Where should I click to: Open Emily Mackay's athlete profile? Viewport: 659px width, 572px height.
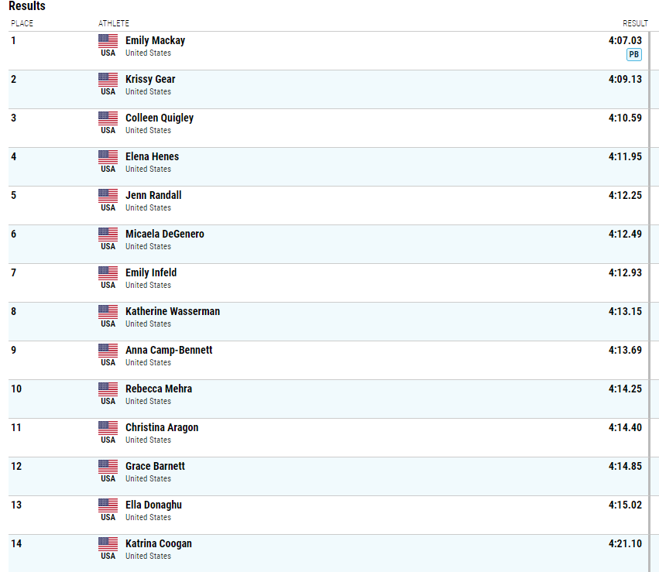[155, 40]
